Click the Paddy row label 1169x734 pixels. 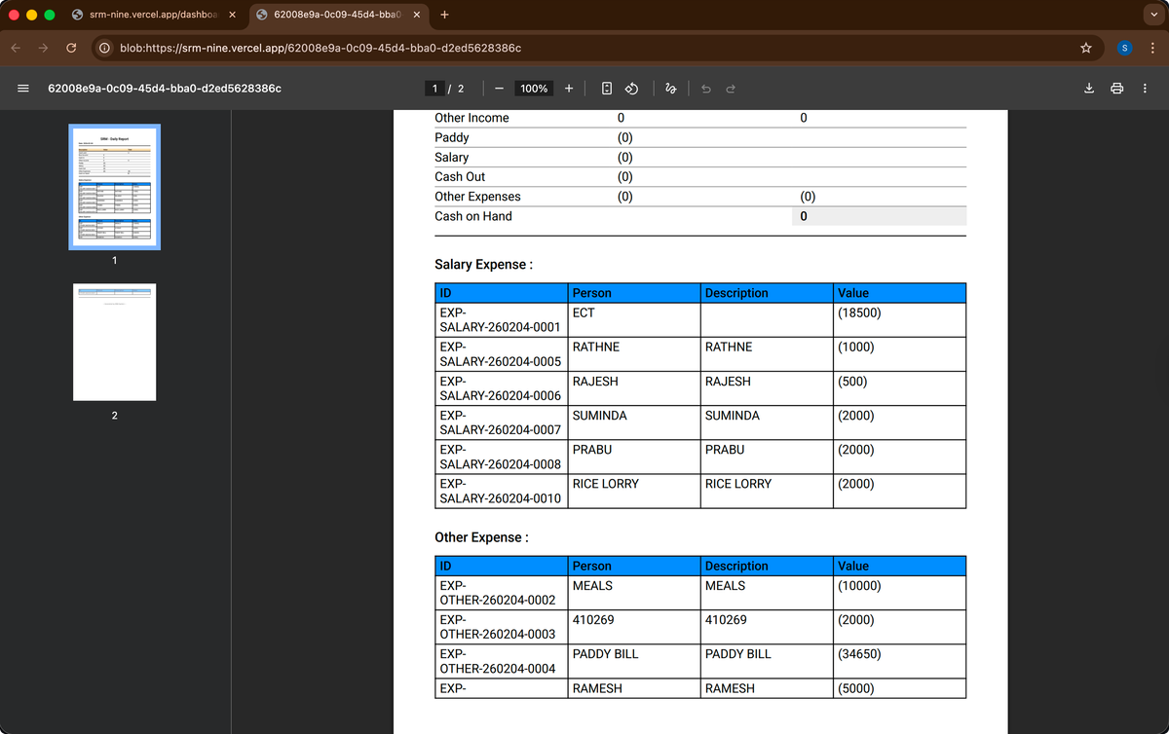click(452, 137)
